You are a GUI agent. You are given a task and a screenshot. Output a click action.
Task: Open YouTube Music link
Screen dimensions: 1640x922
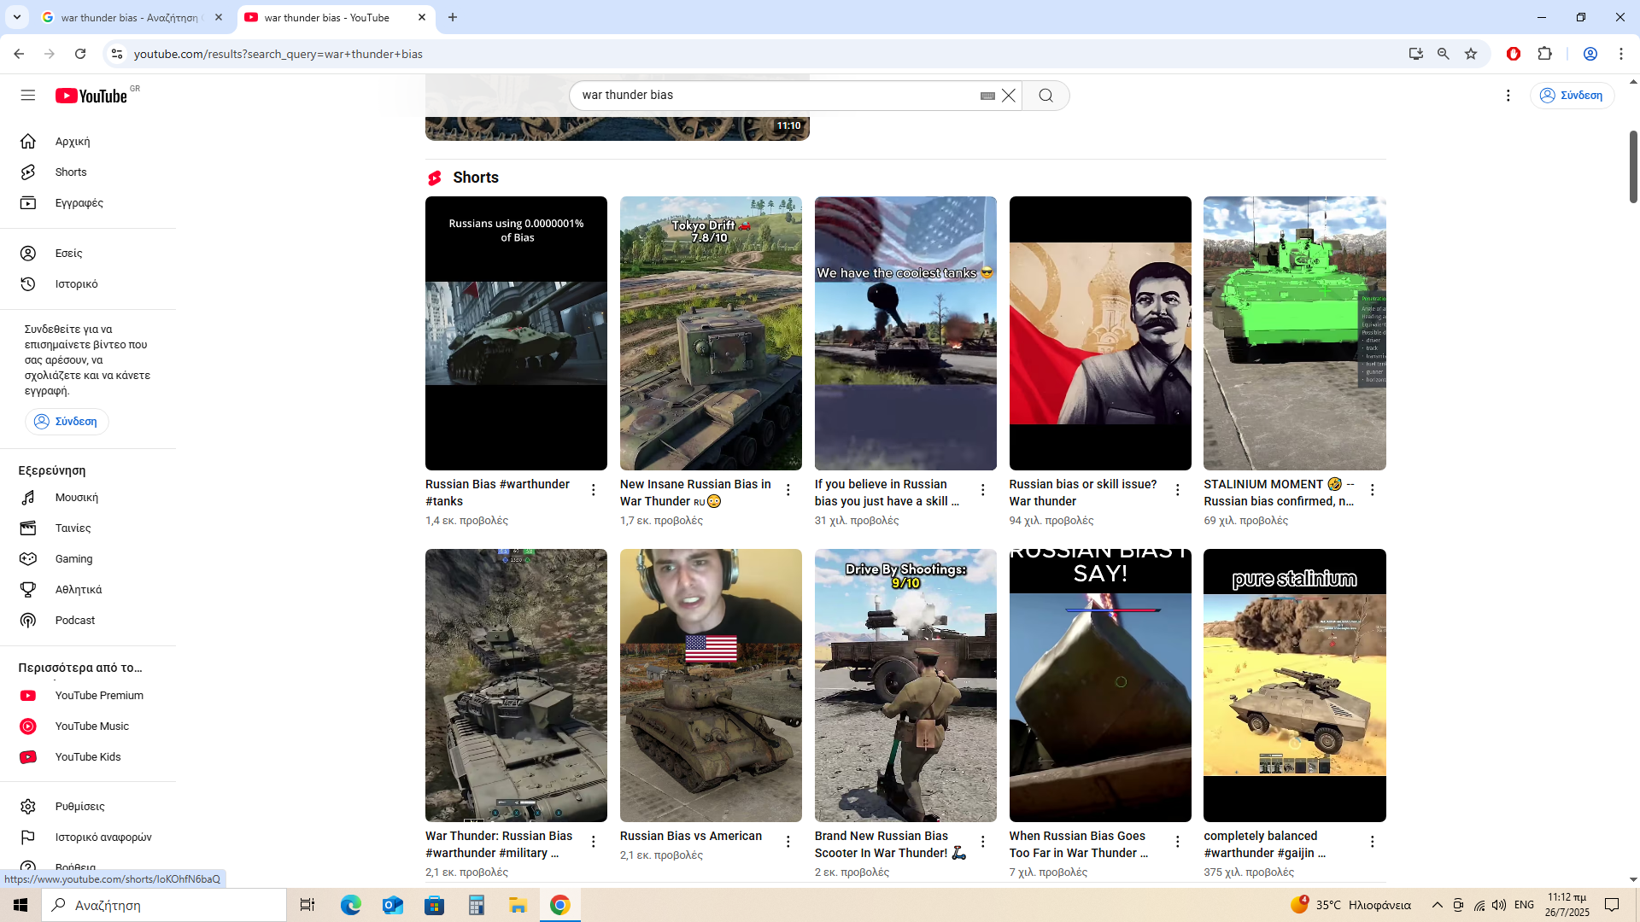tap(88, 727)
